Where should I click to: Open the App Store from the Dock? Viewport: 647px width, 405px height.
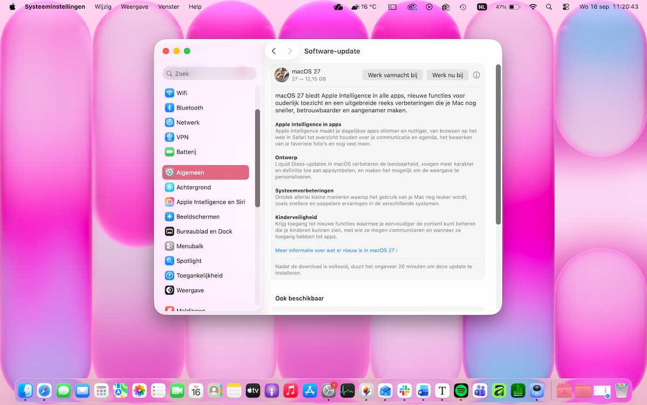[x=309, y=390]
